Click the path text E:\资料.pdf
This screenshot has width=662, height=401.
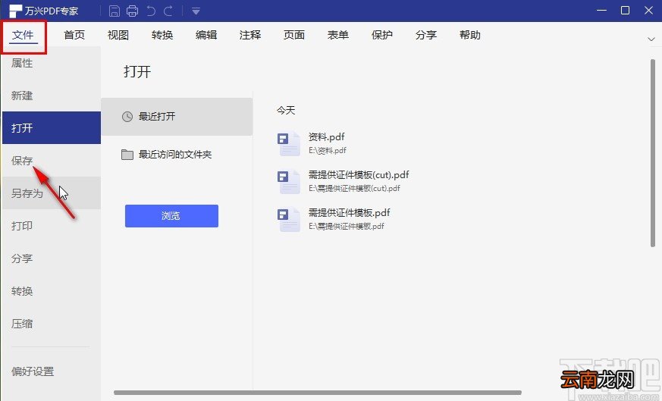click(327, 150)
